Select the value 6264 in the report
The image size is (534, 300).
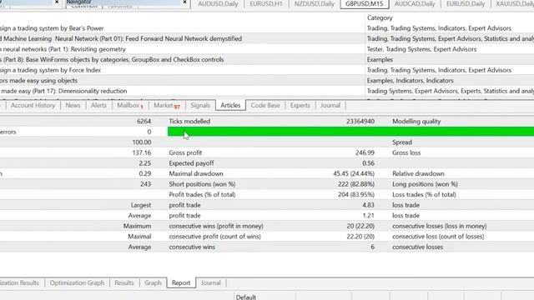click(144, 122)
